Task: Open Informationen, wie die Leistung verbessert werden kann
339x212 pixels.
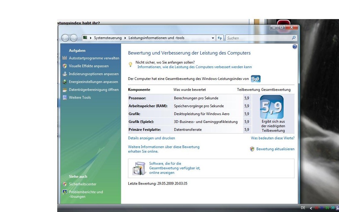Action: (195, 67)
